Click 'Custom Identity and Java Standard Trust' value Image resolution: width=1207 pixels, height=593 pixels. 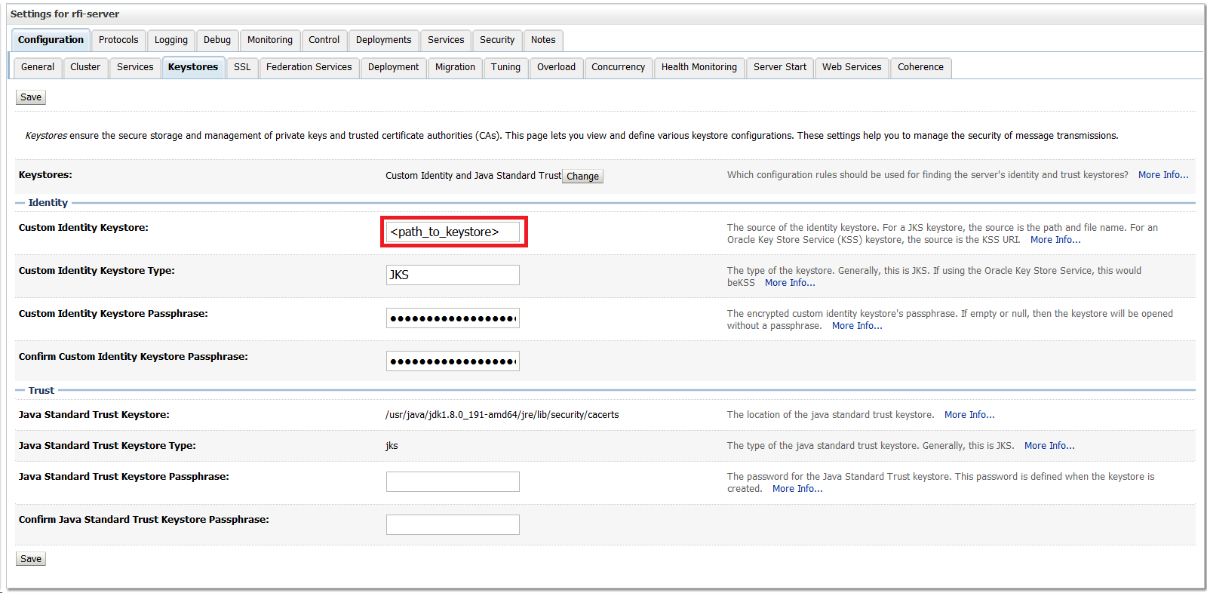pyautogui.click(x=473, y=176)
